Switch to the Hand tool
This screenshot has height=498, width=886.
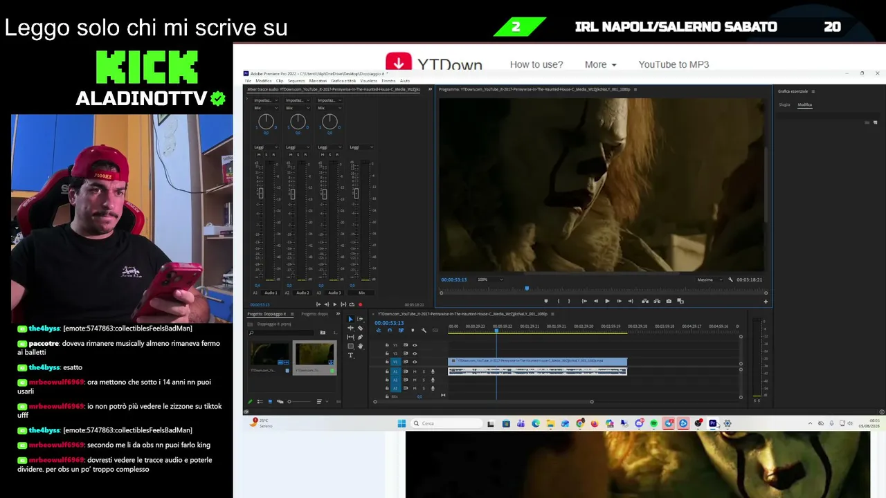click(x=360, y=346)
